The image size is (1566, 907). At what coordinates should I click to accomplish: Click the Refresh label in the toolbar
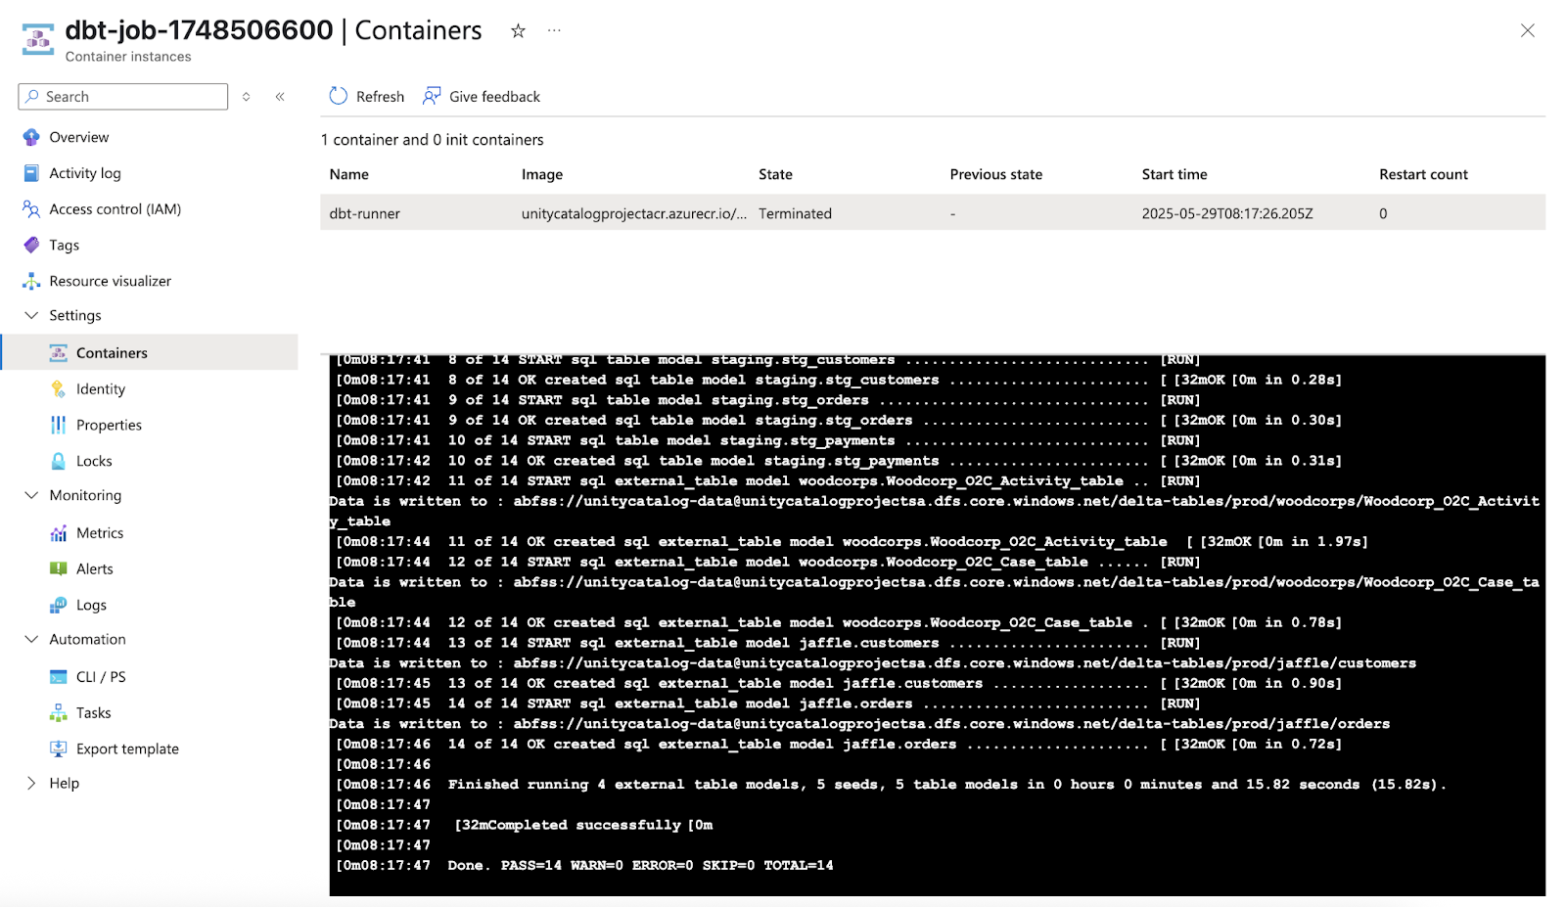pyautogui.click(x=380, y=97)
